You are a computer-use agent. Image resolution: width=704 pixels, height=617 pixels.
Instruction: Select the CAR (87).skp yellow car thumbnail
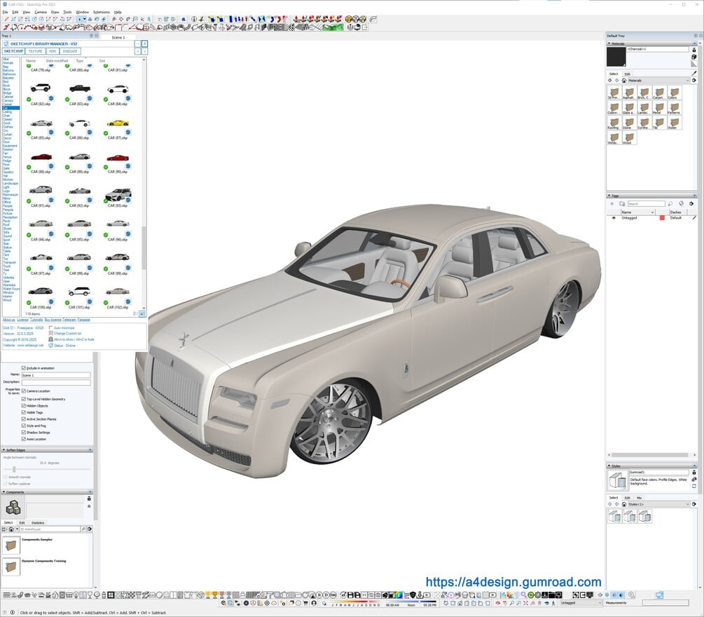[118, 123]
